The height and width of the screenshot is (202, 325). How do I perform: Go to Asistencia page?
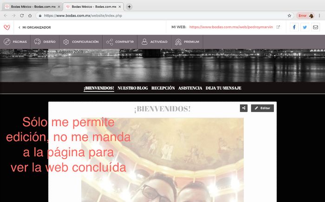point(190,88)
